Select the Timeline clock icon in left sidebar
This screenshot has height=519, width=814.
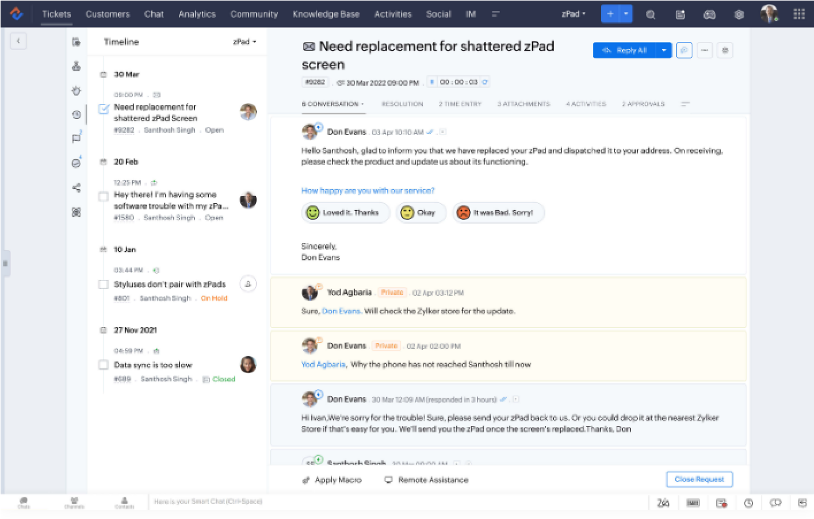(x=77, y=115)
